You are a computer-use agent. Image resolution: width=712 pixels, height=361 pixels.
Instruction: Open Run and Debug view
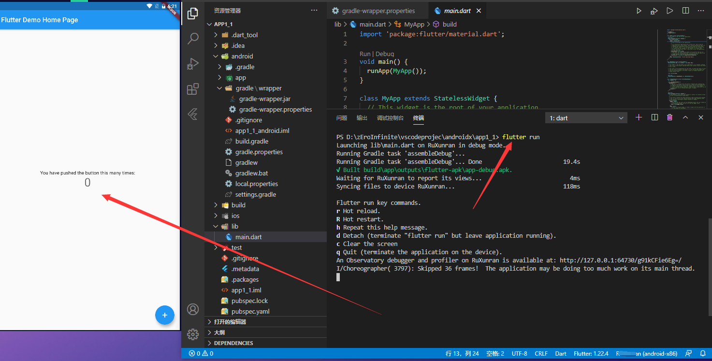click(x=193, y=64)
